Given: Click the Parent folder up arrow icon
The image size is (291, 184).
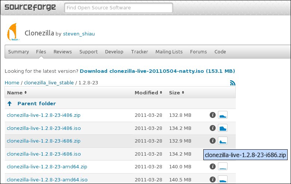Looking at the screenshot, I should coord(9,103).
